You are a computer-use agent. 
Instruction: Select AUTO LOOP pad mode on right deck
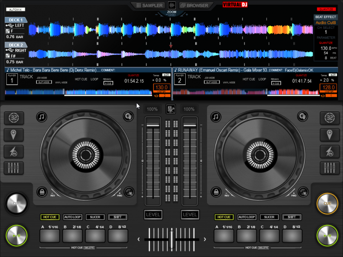pyautogui.click(x=247, y=217)
